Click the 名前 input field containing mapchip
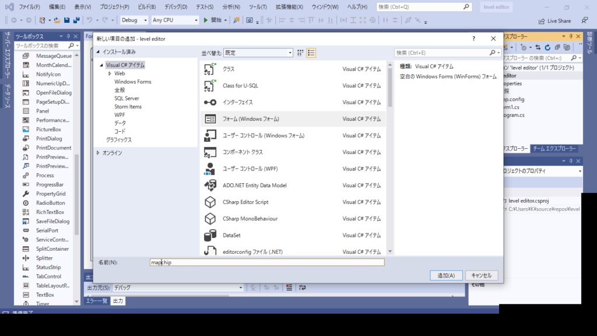Screen dimensions: 597x336 [267, 262]
